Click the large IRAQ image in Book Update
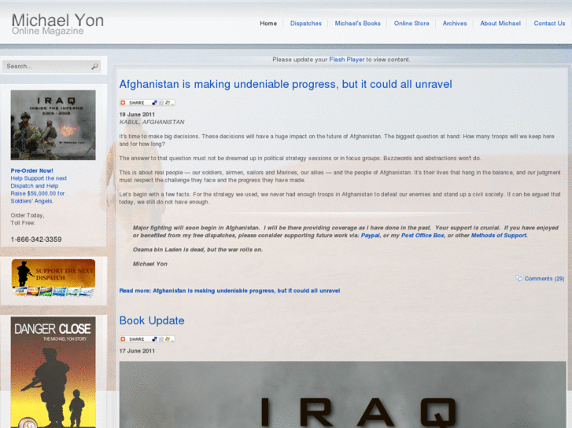 coord(342,395)
